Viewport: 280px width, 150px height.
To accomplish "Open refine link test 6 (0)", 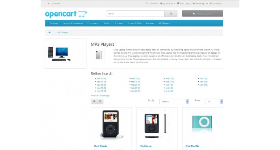I will point(169,91).
